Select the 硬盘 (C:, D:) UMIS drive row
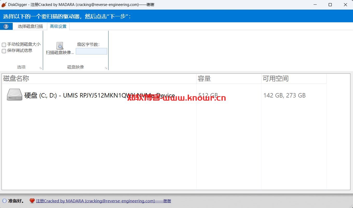The height and width of the screenshot is (208, 353). [164, 95]
